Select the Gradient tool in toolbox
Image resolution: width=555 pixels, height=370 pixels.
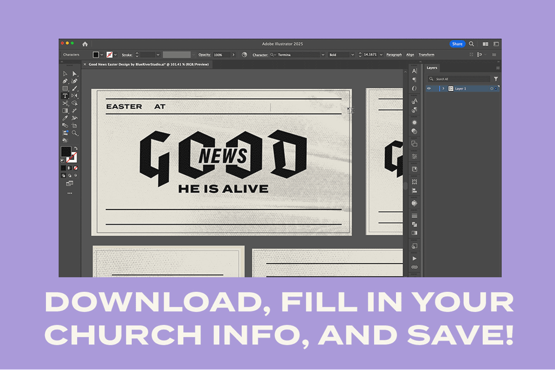(x=65, y=111)
